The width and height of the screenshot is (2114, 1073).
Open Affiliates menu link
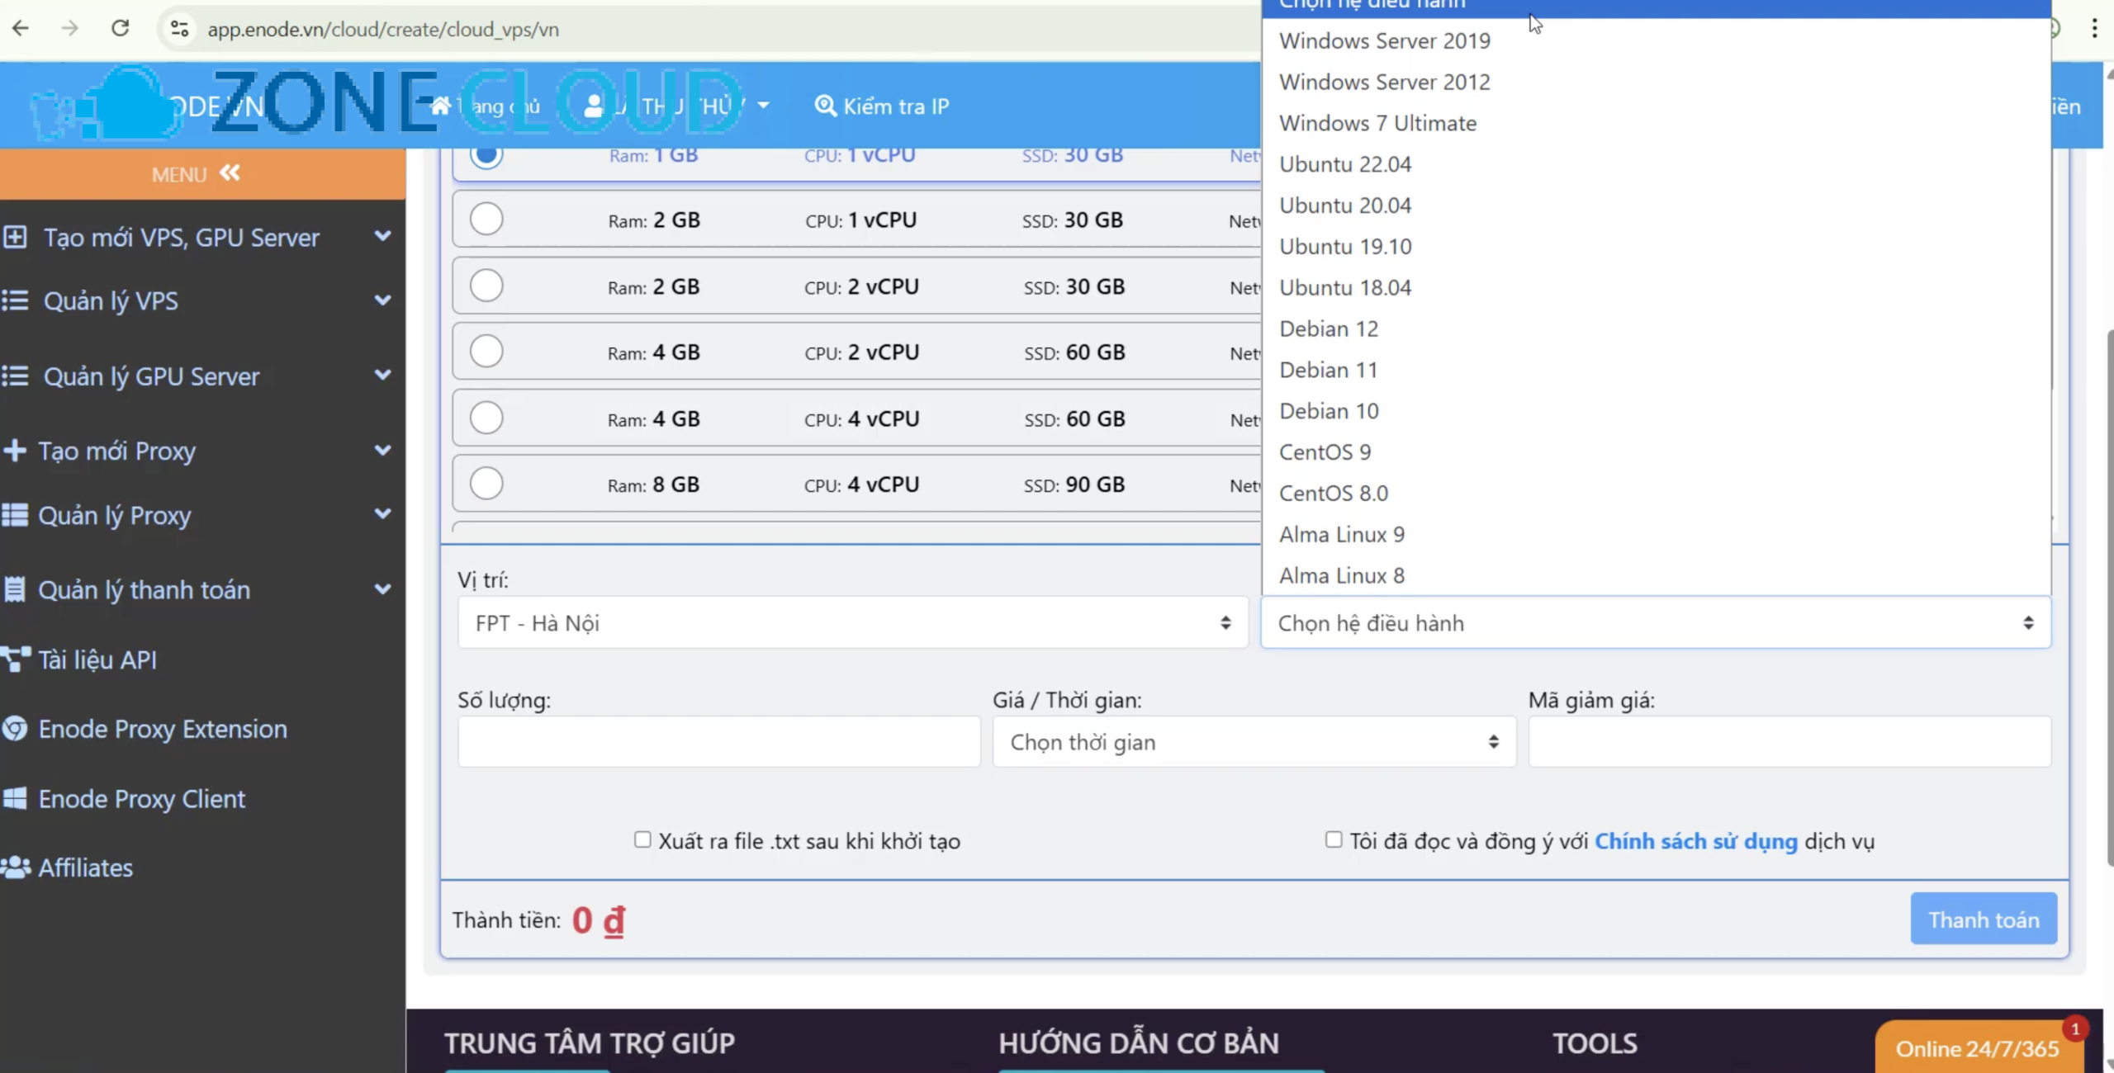pyautogui.click(x=85, y=867)
